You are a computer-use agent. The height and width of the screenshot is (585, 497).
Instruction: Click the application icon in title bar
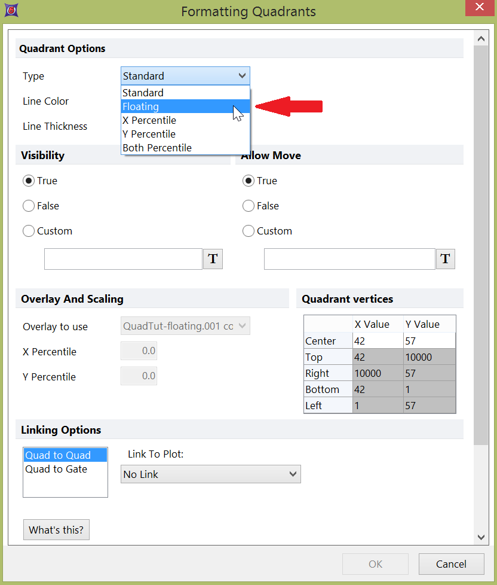pyautogui.click(x=11, y=11)
